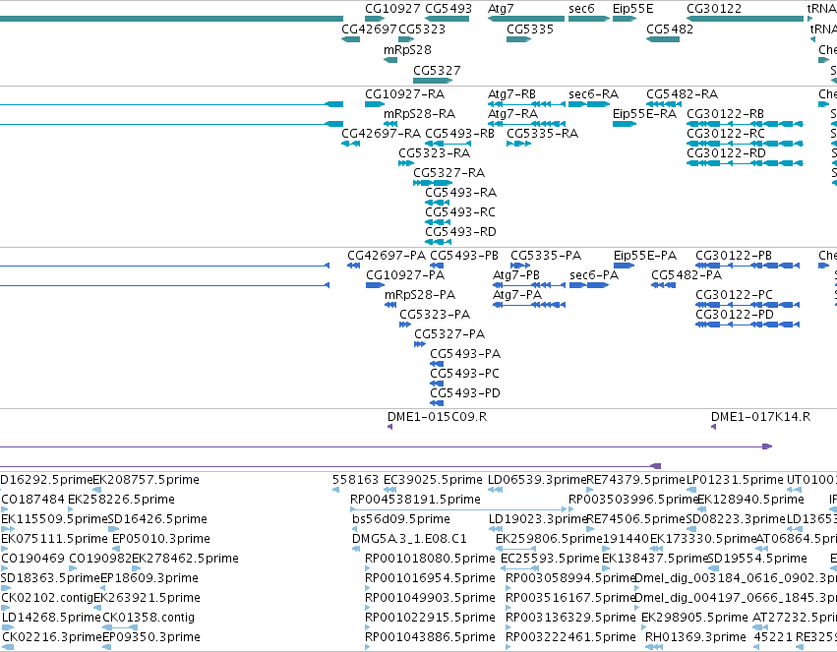The image size is (837, 652).
Task: Select the bs56d09.5prime EST label
Action: click(x=401, y=519)
